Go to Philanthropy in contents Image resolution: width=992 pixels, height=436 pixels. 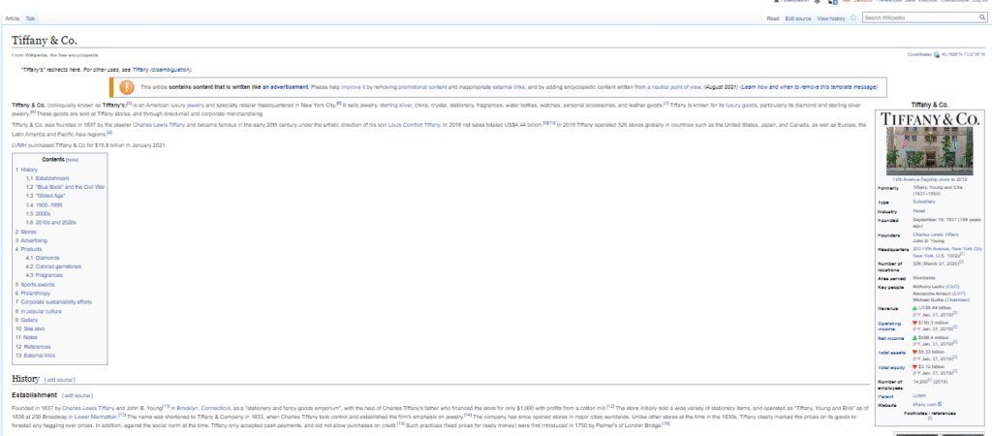pyautogui.click(x=33, y=293)
